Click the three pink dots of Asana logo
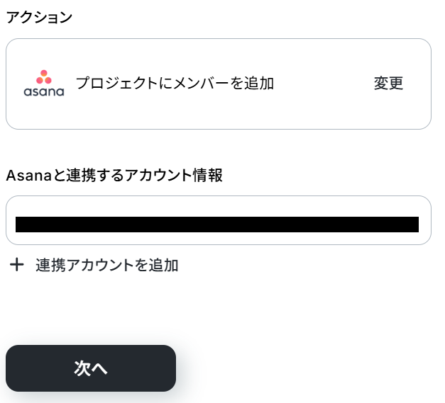445x403 pixels. (43, 76)
